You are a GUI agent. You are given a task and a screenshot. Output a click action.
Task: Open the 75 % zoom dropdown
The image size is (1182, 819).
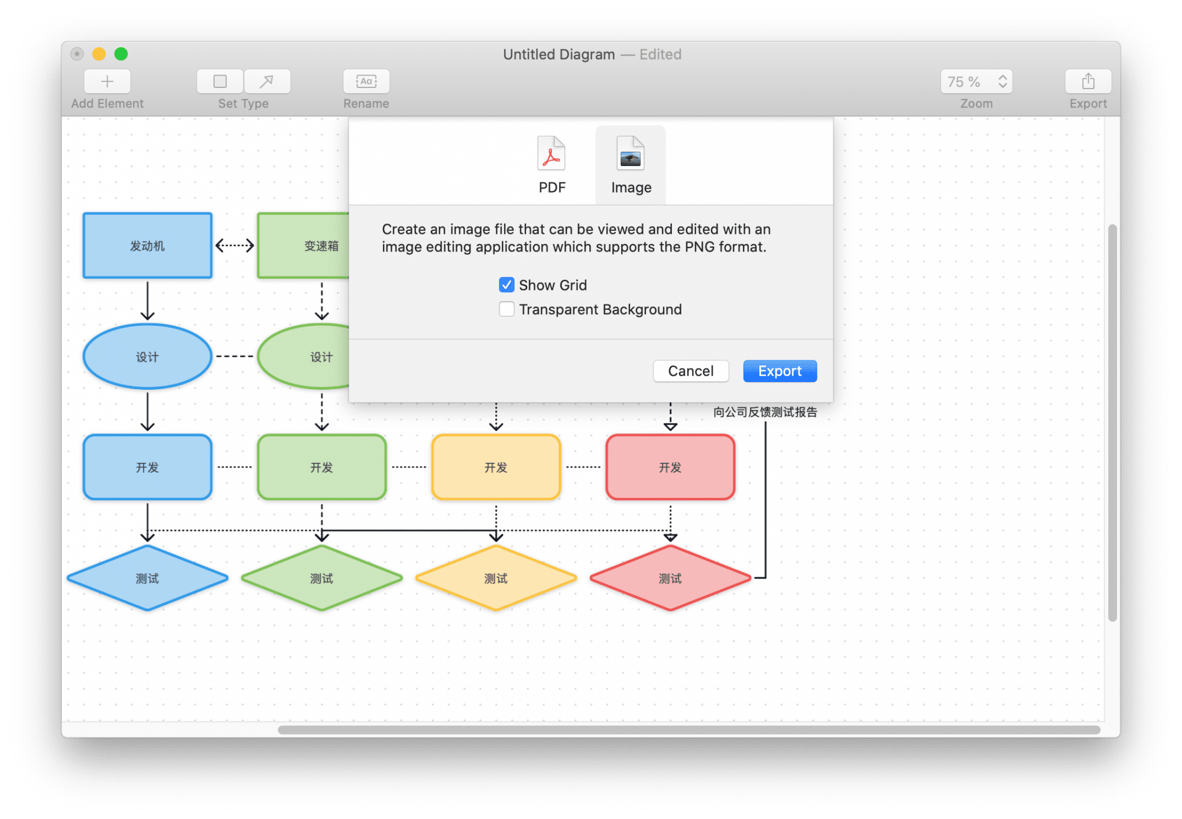coord(976,81)
